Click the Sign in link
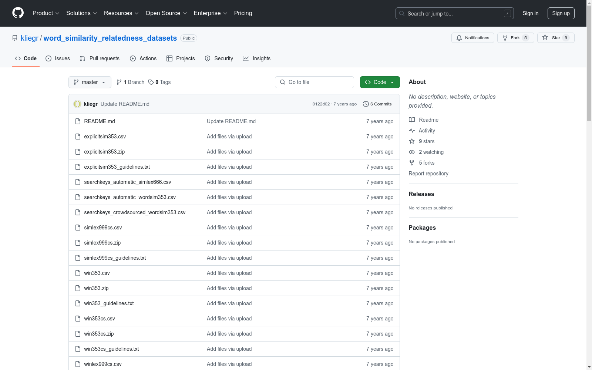This screenshot has height=370, width=592. [x=531, y=13]
